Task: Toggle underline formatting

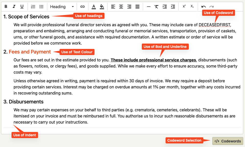Action: coord(22,7)
